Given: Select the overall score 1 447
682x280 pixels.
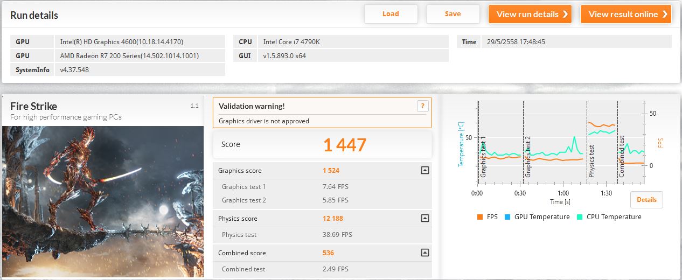Looking at the screenshot, I should pos(345,145).
